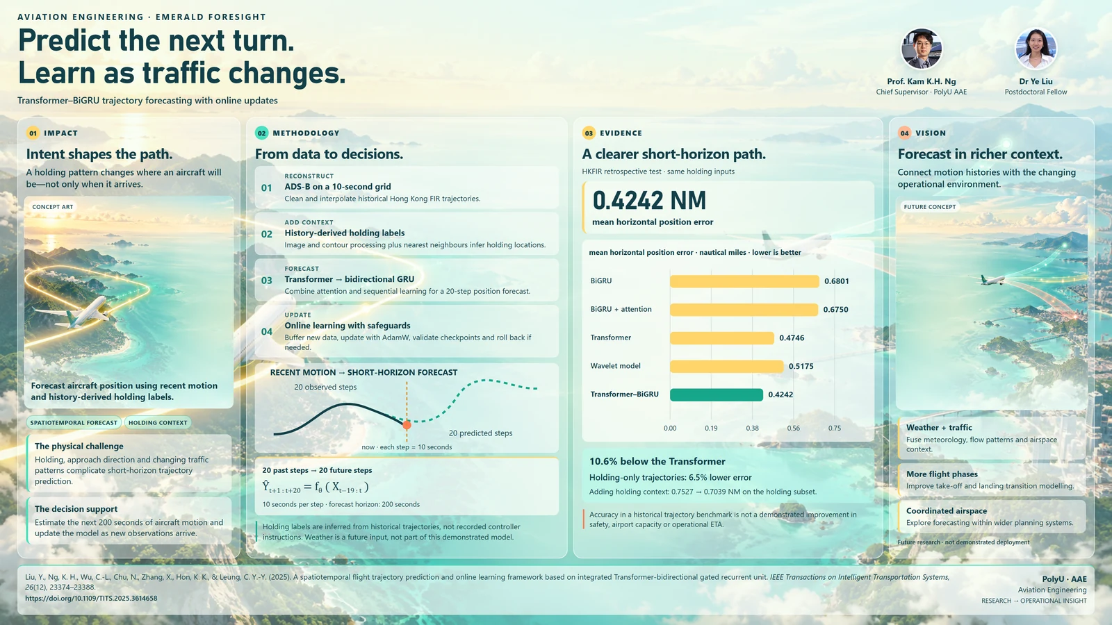Viewport: 1112px width, 625px height.
Task: Click the 'More flight phases' card
Action: tap(990, 480)
